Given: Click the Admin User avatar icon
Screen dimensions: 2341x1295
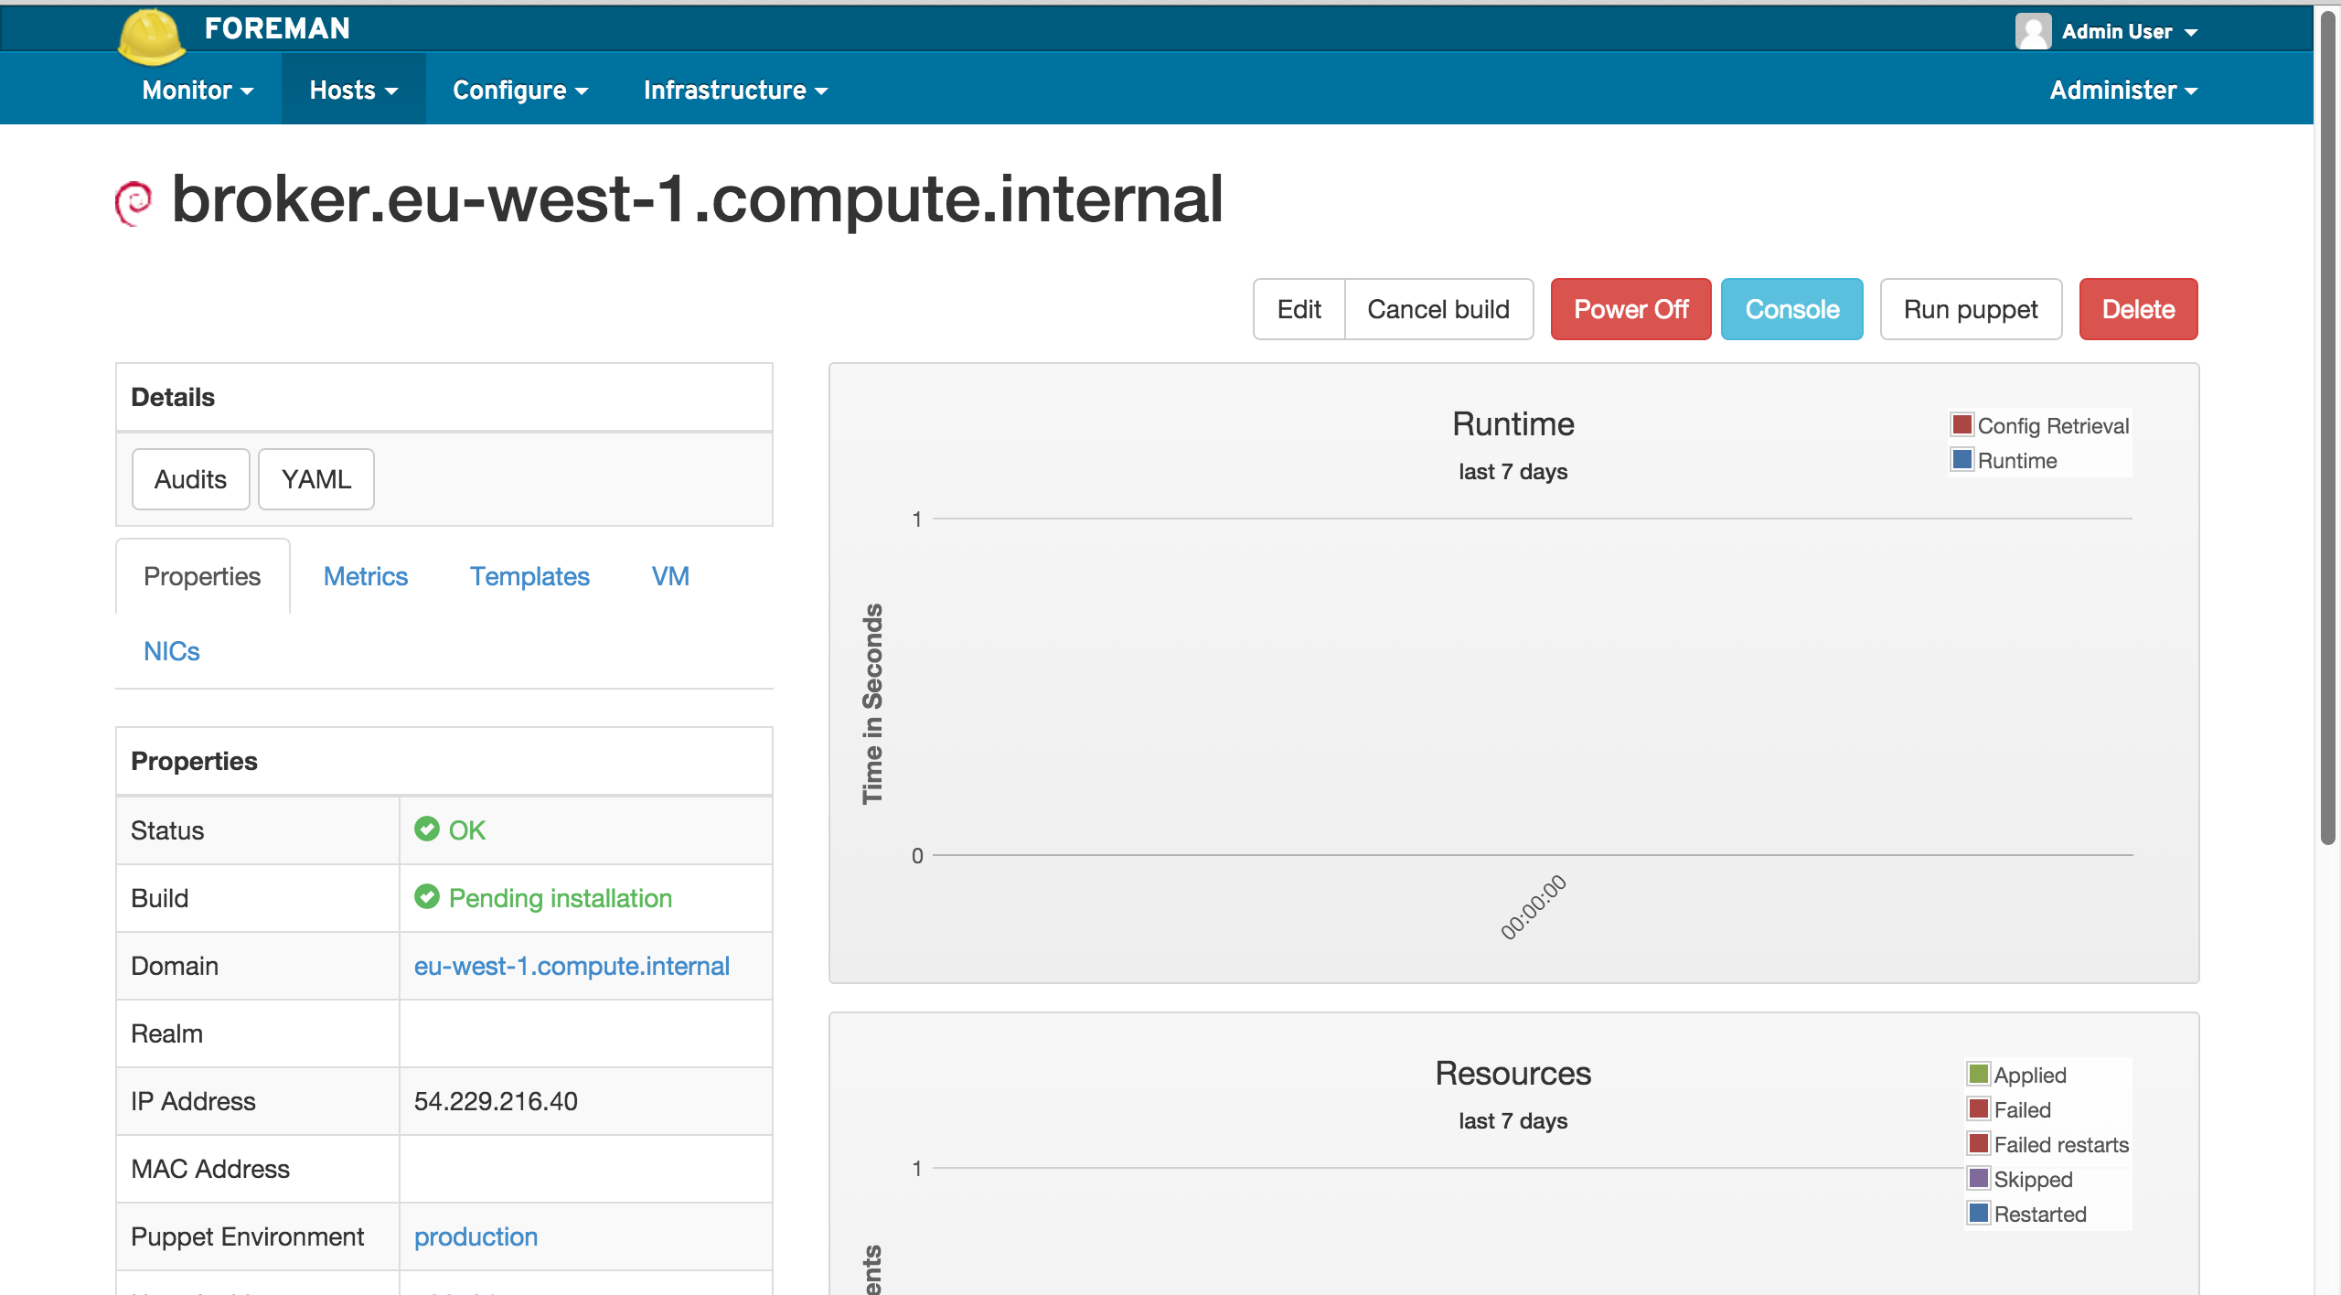Looking at the screenshot, I should point(2032,31).
